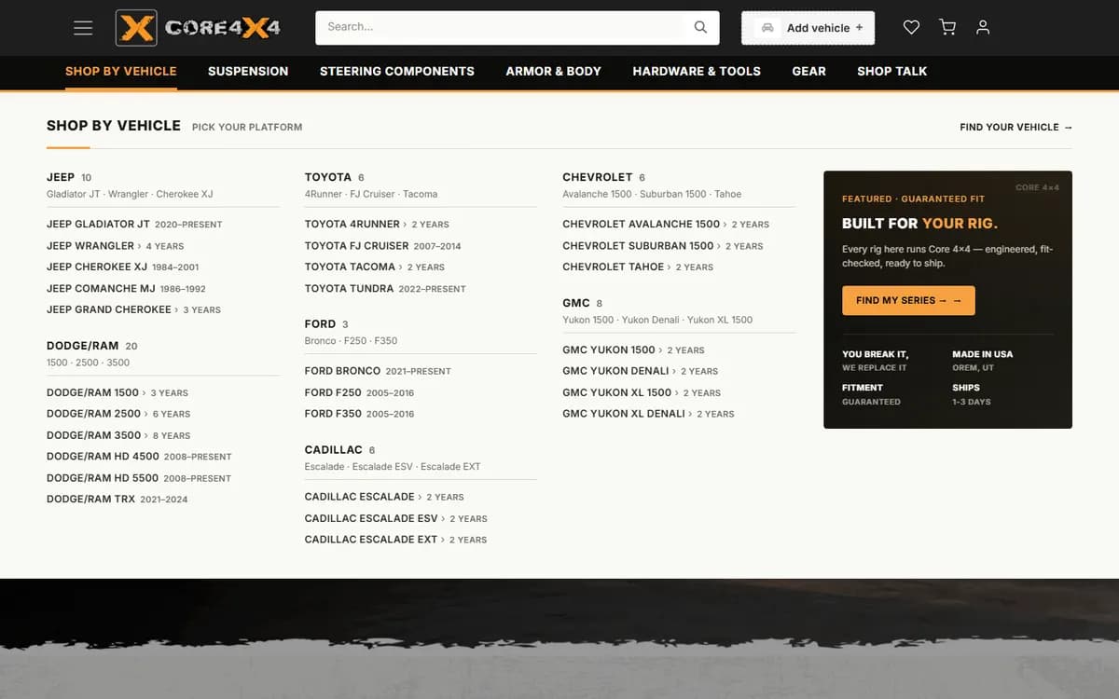1119x699 pixels.
Task: Click the Find My Series button
Action: 908,300
